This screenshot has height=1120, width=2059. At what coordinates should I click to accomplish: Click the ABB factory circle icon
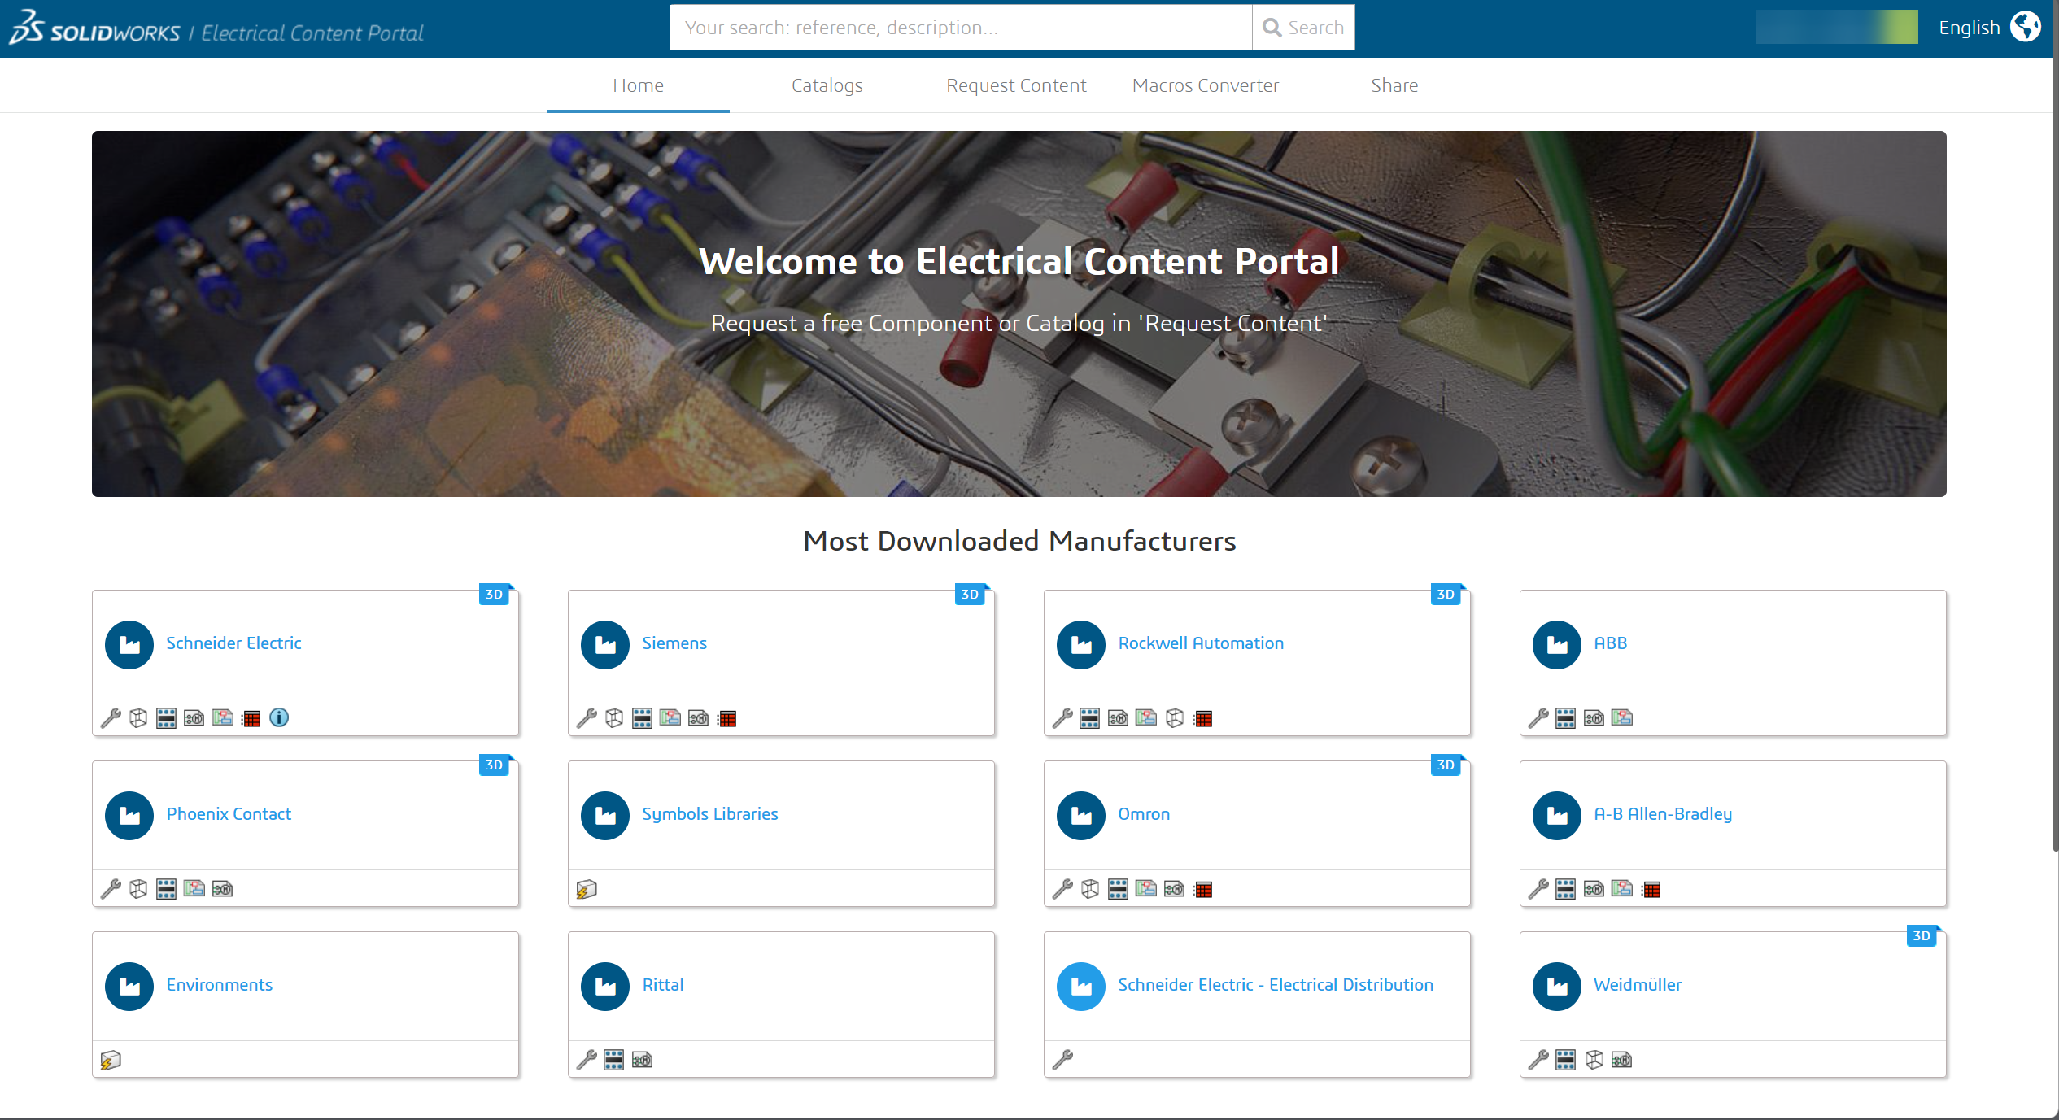click(1557, 645)
